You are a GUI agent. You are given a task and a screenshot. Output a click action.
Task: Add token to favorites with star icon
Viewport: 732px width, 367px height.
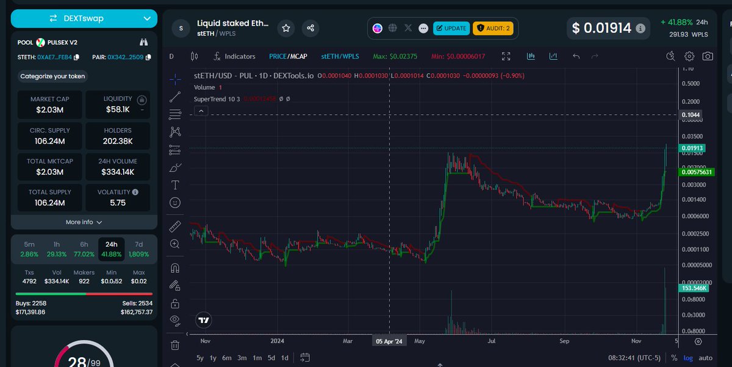tap(286, 28)
